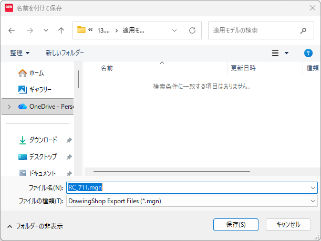This screenshot has height=241, width=321.
Task: Open the file name history dropdown
Action: (313, 188)
